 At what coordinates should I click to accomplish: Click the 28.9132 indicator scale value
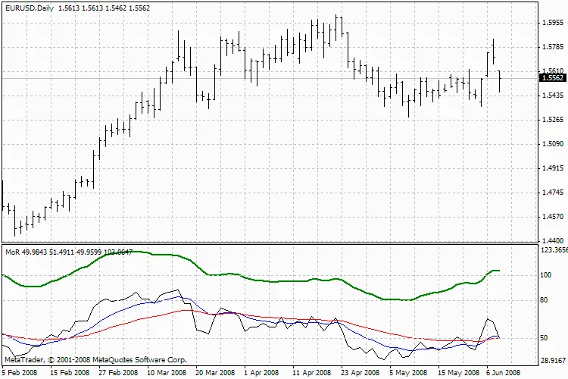click(x=554, y=362)
